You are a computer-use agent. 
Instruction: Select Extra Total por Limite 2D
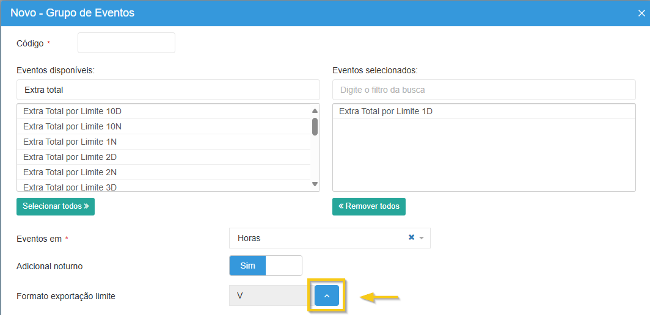tap(70, 157)
